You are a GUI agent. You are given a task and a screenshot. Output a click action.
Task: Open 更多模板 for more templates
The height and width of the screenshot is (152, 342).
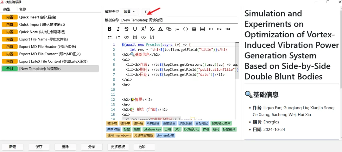tap(118, 147)
